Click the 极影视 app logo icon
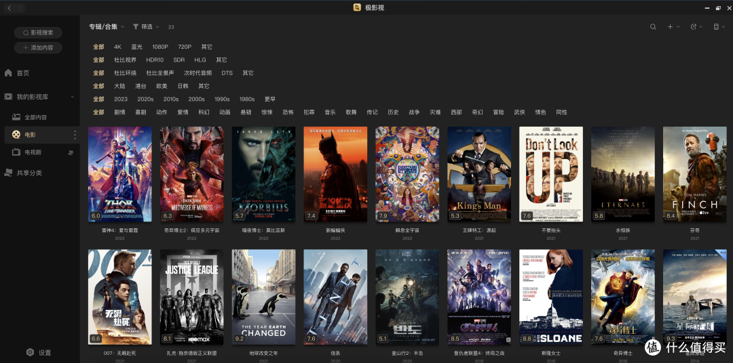 coord(357,8)
